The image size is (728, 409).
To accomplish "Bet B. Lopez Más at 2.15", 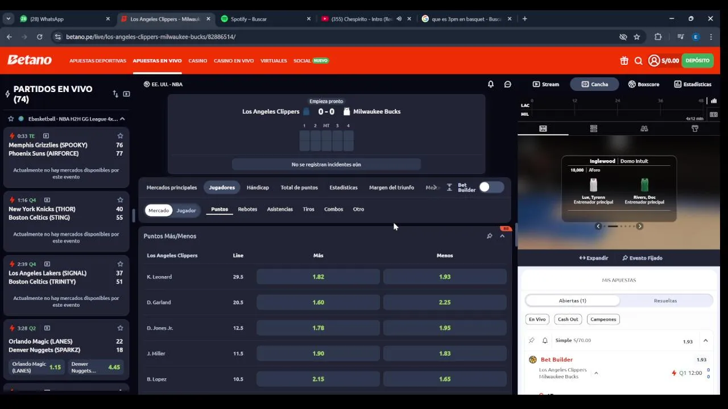I will coord(318,379).
